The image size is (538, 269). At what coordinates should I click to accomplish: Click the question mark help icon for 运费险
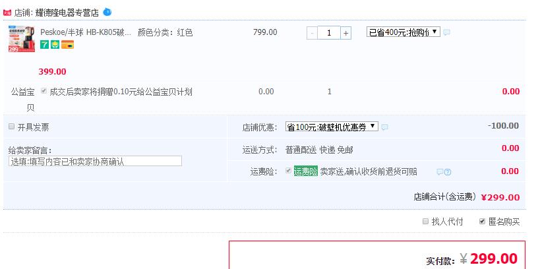[x=448, y=172]
